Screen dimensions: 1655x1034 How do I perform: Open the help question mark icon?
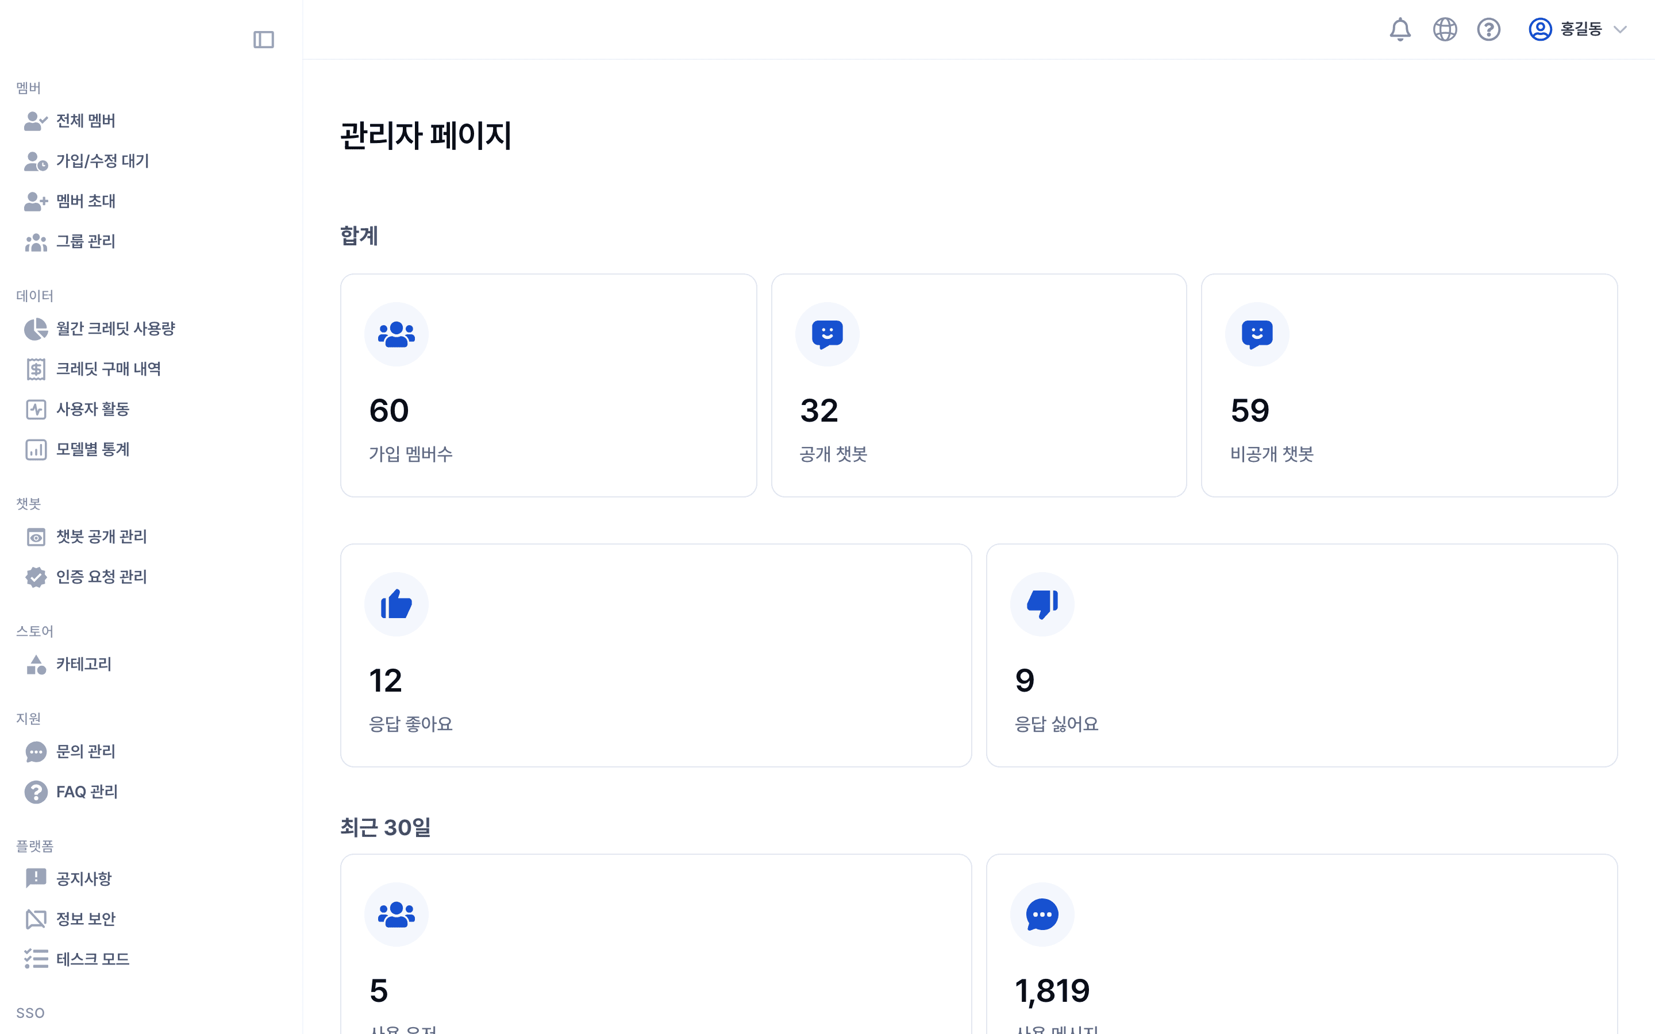click(1489, 29)
